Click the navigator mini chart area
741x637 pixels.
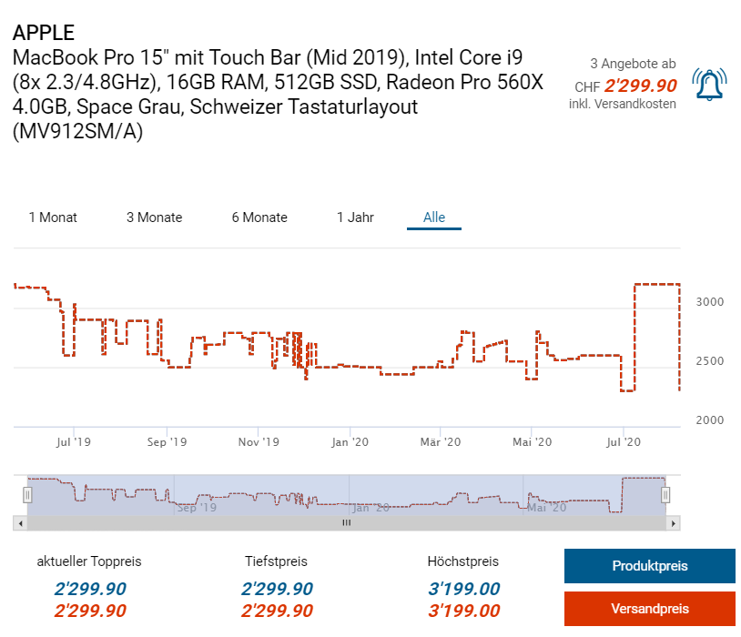point(347,495)
